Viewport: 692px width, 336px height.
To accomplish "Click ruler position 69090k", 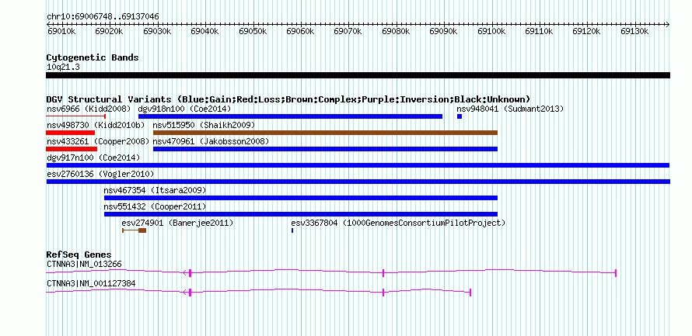I will click(443, 31).
